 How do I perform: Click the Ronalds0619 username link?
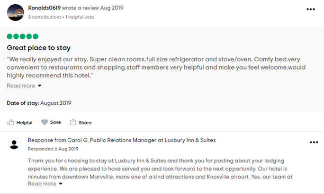click(44, 8)
